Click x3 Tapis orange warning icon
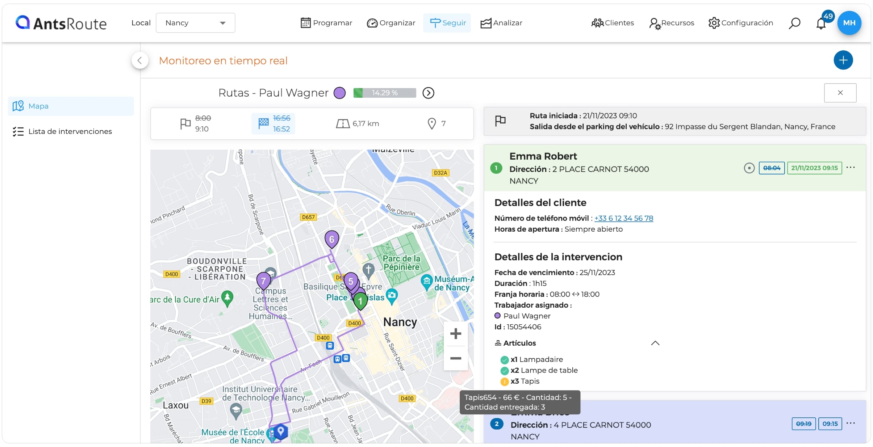 [504, 381]
